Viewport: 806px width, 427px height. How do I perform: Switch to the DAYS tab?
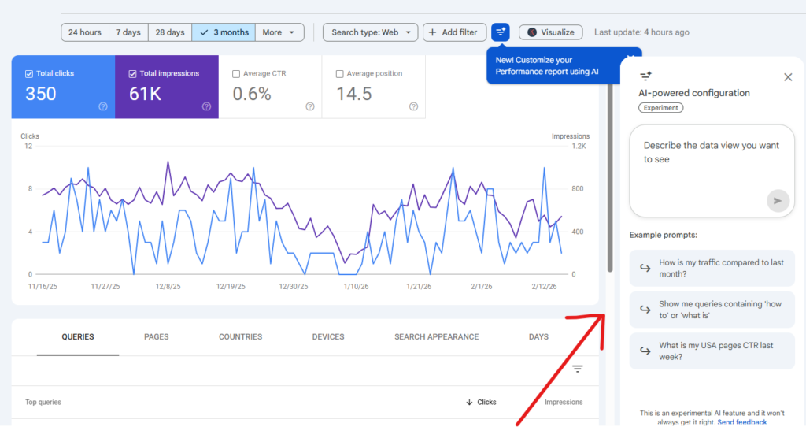(538, 337)
